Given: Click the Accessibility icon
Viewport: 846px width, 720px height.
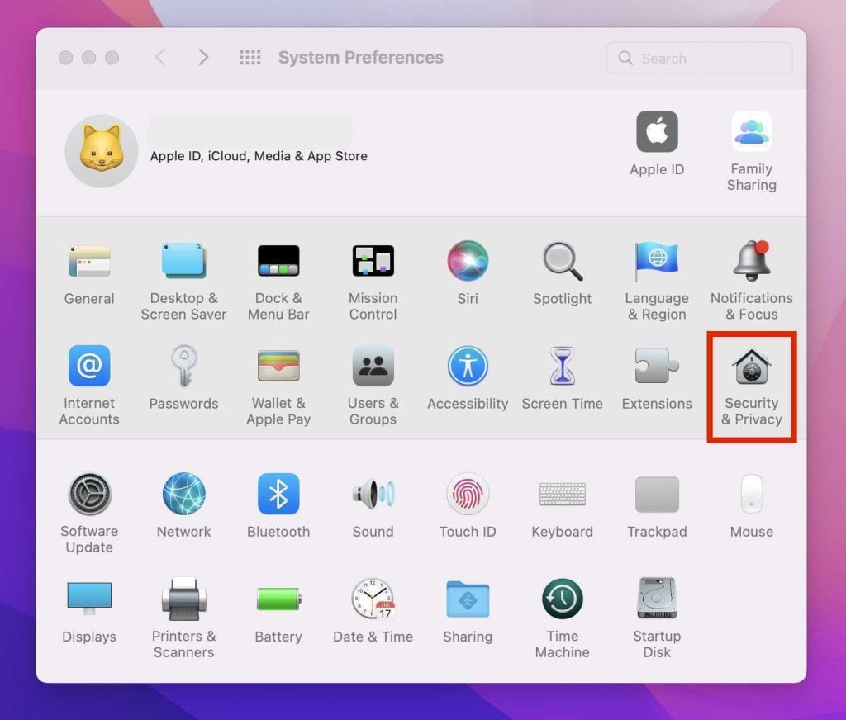Looking at the screenshot, I should click(468, 367).
